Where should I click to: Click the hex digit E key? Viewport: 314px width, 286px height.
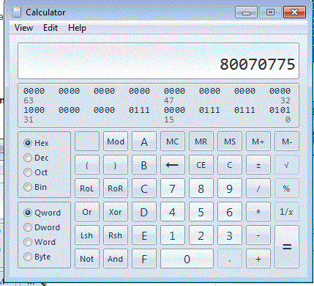click(x=144, y=235)
